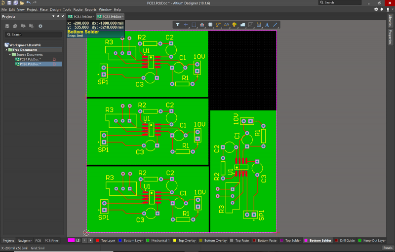Select Workspace1.DsnWrk in the tree

[25, 45]
